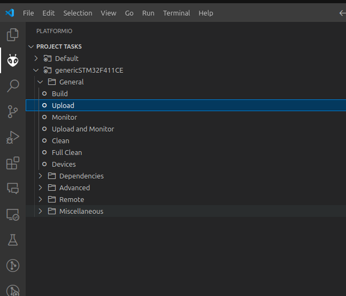Viewport: 346px width, 296px height.
Task: Open the Search view in activity bar
Action: (13, 86)
